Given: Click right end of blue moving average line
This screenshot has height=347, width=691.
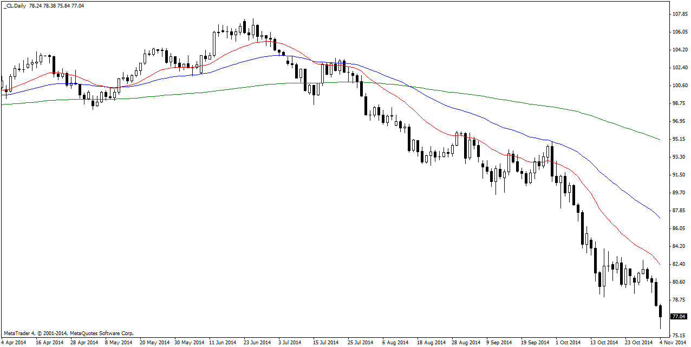Looking at the screenshot, I should (x=659, y=218).
